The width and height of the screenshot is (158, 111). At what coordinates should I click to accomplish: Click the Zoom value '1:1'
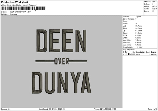153,11
